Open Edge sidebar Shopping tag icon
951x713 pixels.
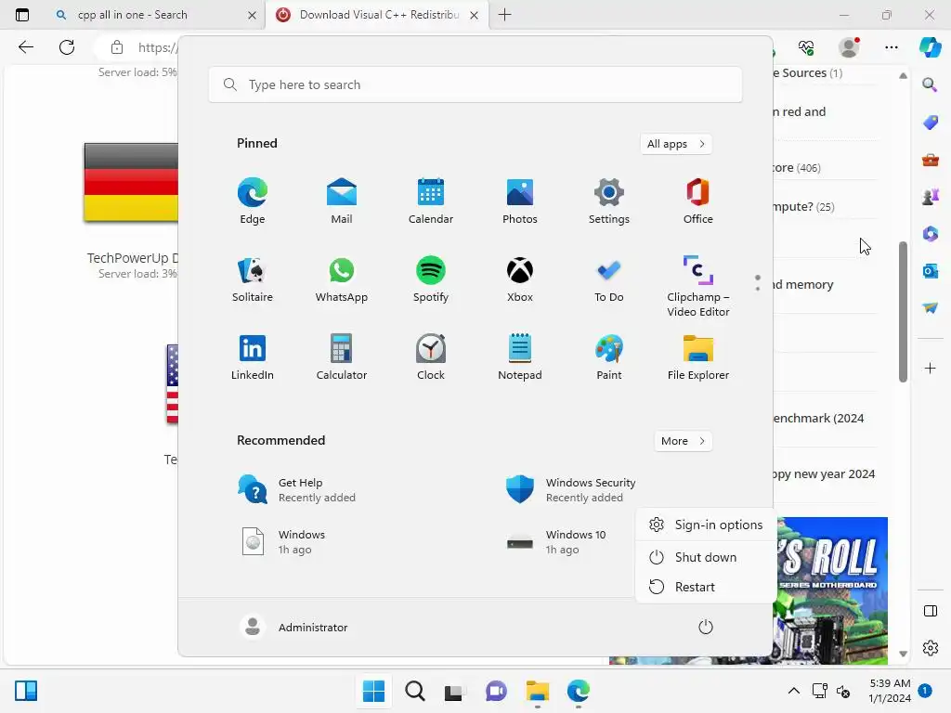(x=930, y=123)
